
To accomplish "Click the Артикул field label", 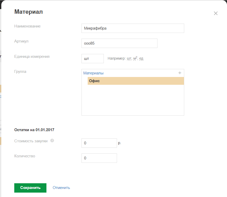I will [x=21, y=41].
